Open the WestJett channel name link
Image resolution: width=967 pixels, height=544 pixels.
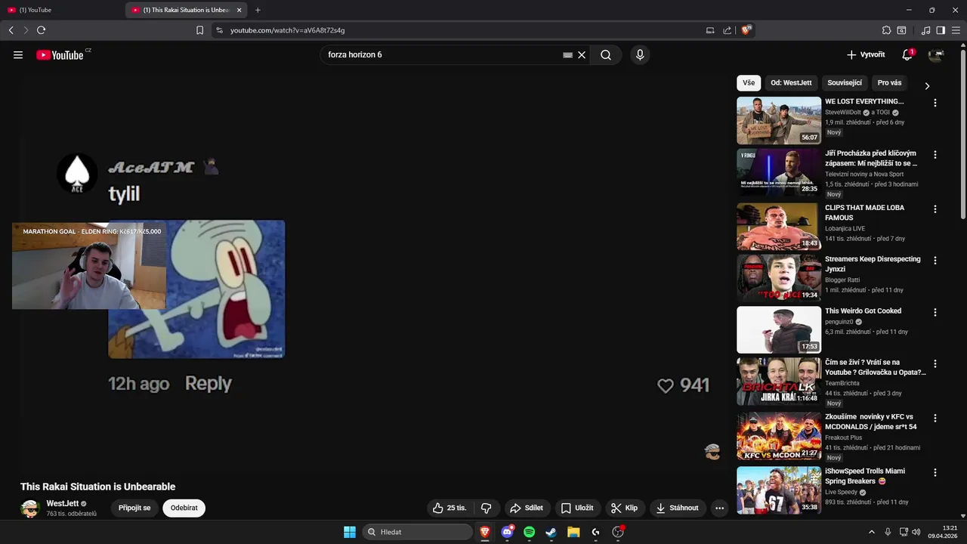(62, 503)
